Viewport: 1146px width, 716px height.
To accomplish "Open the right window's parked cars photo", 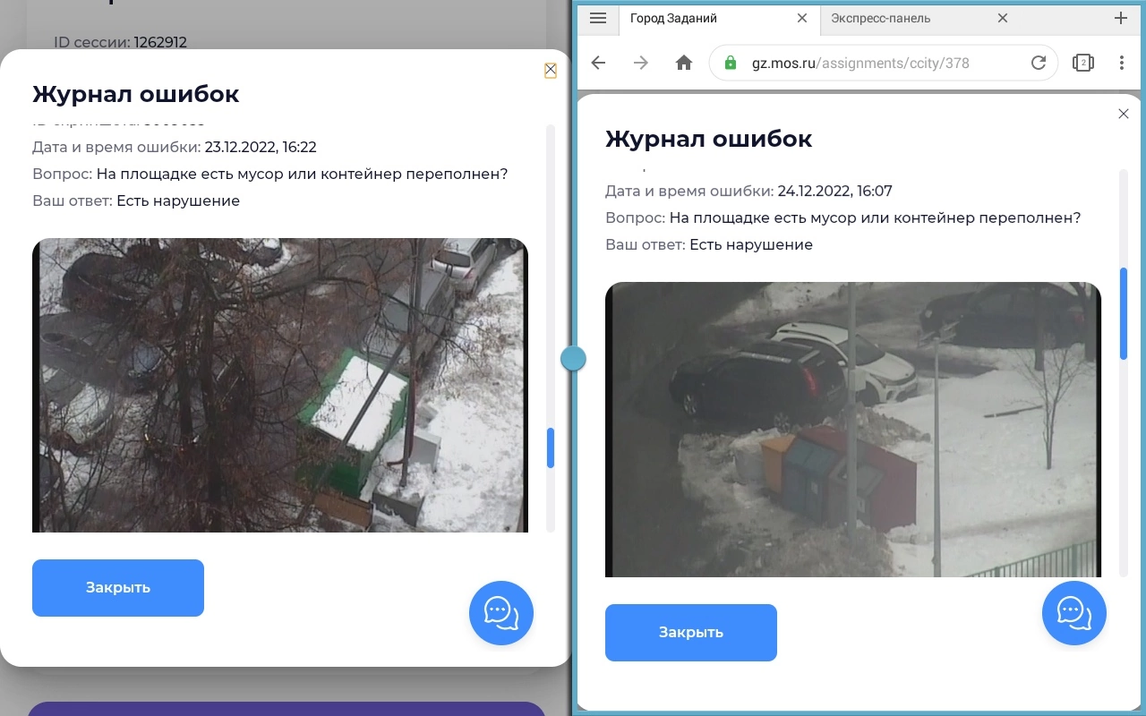I will coord(853,430).
